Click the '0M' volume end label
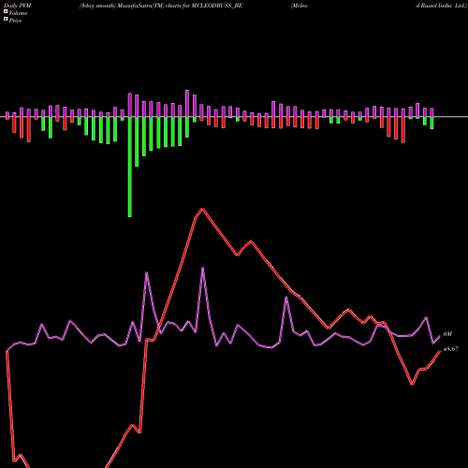 [447, 334]
